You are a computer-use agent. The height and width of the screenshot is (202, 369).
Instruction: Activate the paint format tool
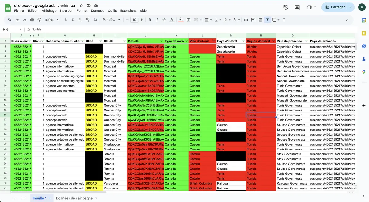(39, 20)
